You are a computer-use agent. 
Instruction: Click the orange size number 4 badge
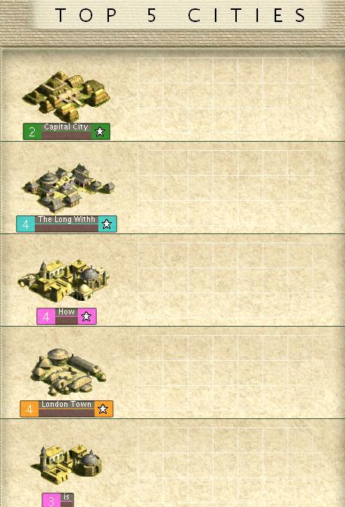30,409
